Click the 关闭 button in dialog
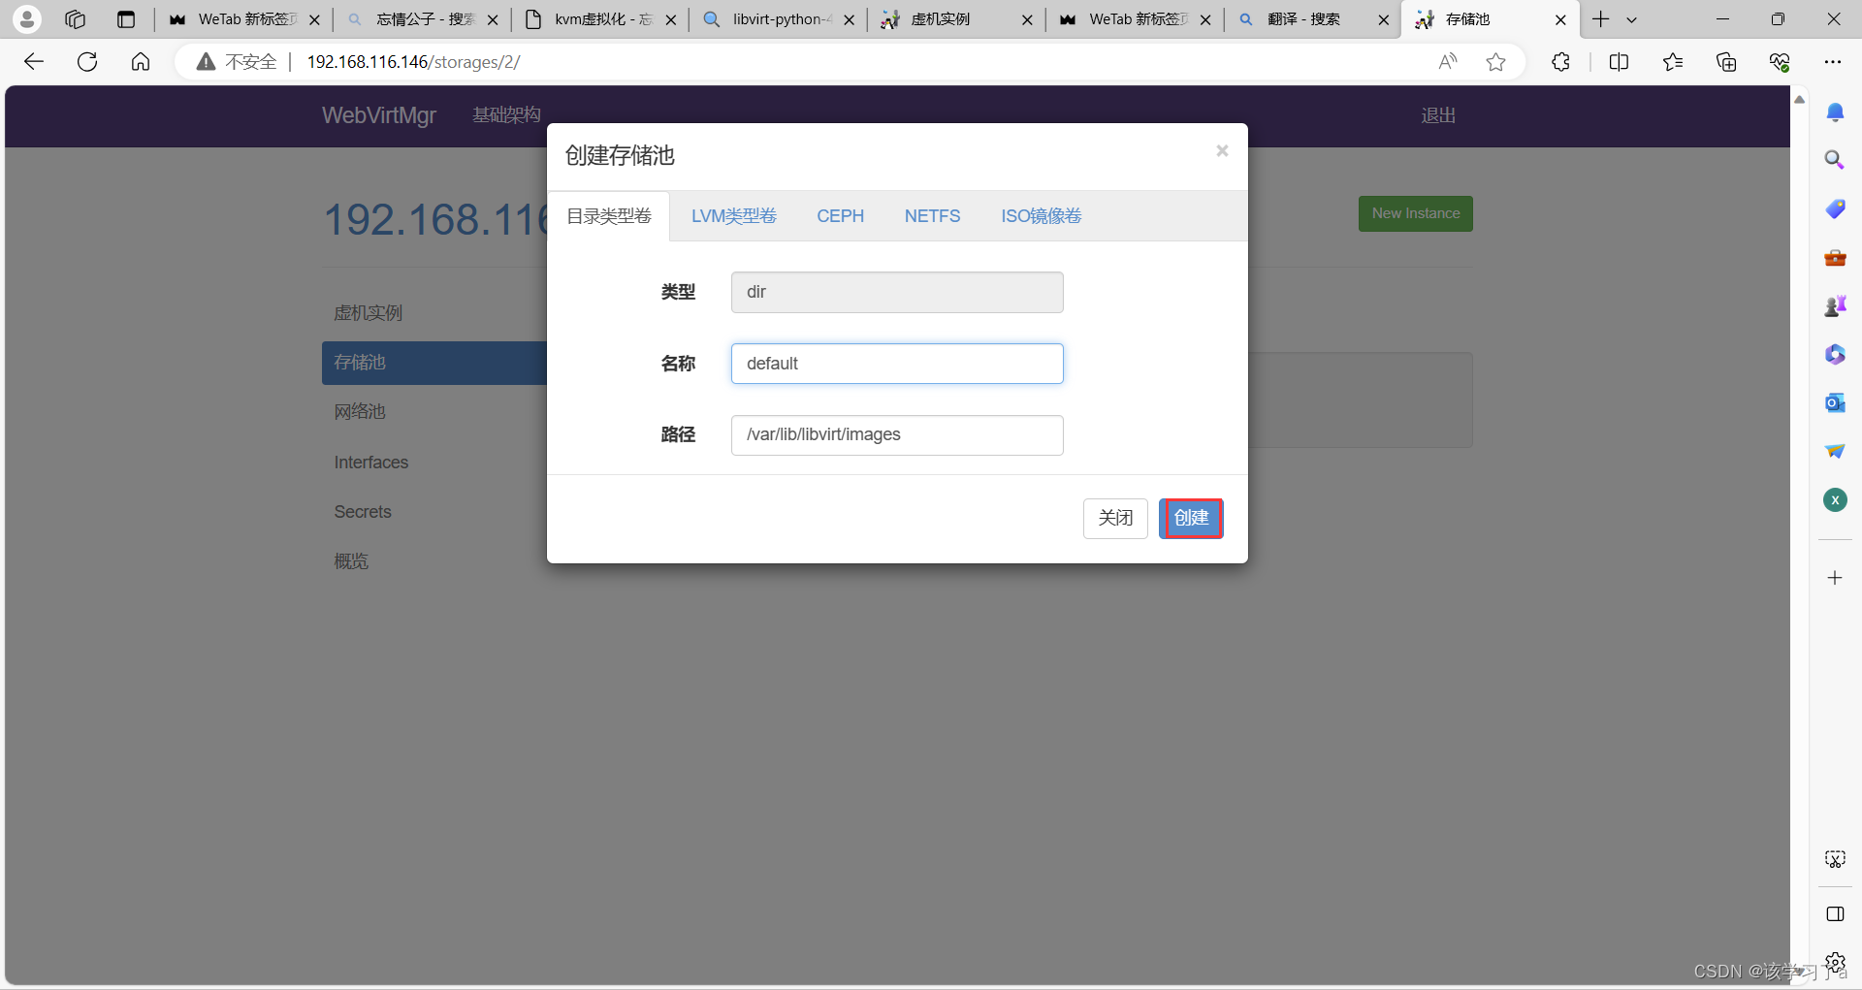1862x990 pixels. click(x=1115, y=518)
